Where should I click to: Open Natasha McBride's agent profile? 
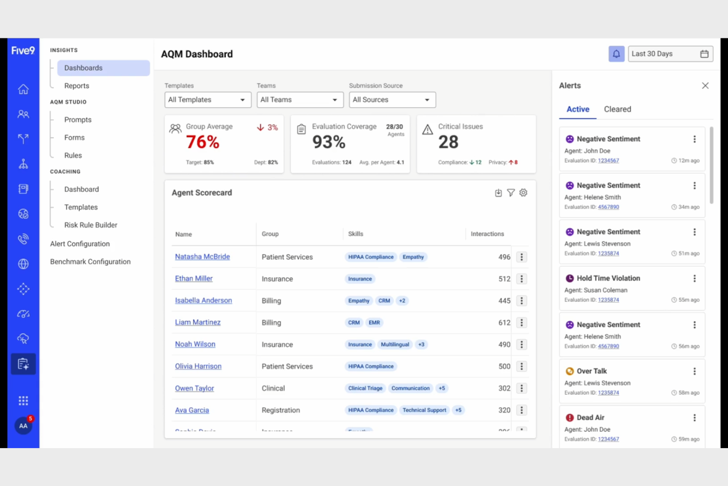202,257
